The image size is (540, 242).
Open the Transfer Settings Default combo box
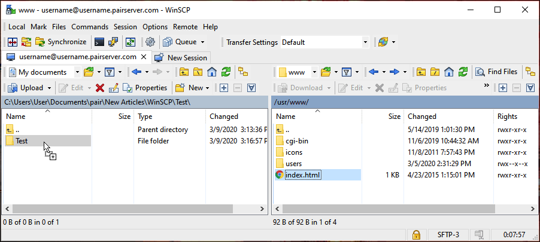coord(324,42)
